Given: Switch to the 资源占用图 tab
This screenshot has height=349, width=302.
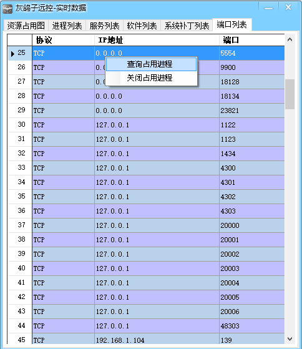Looking at the screenshot, I should point(26,26).
